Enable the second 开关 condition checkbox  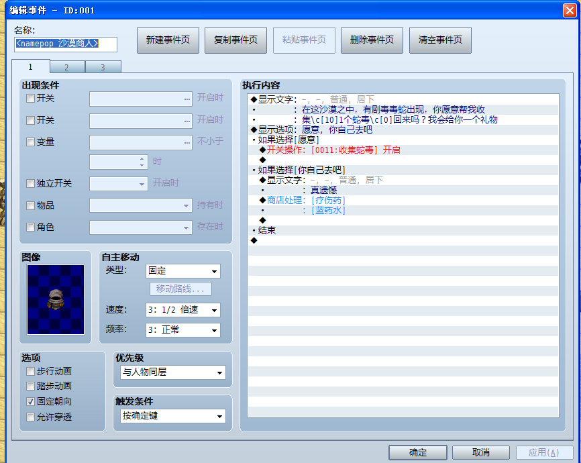tap(30, 120)
